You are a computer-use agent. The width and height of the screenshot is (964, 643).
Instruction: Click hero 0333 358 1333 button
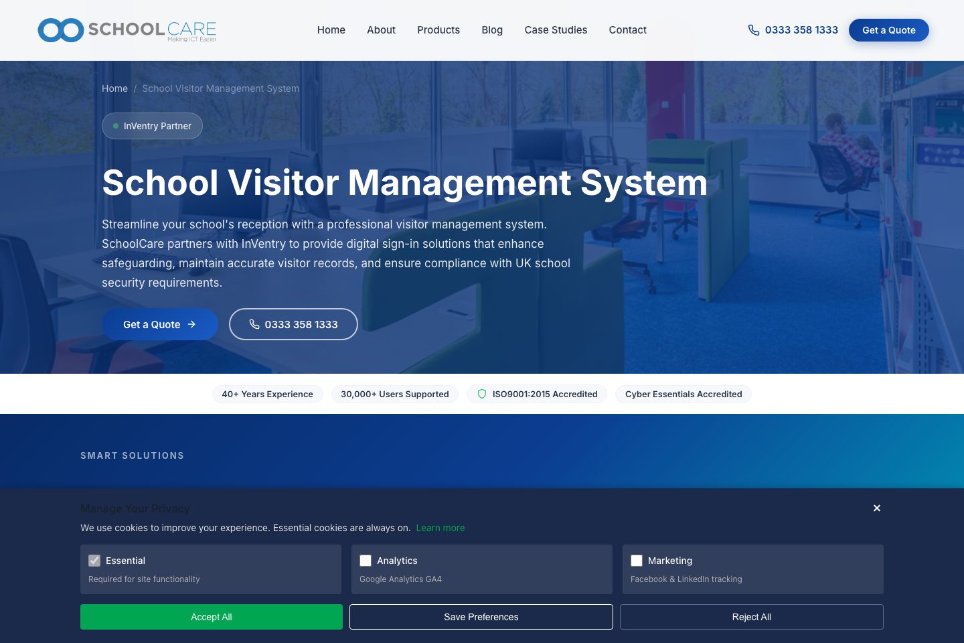[293, 324]
